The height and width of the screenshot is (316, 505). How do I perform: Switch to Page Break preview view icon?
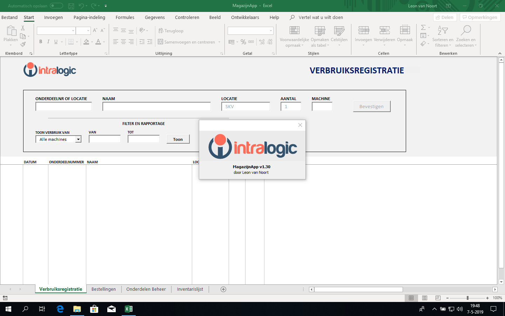tap(438, 298)
